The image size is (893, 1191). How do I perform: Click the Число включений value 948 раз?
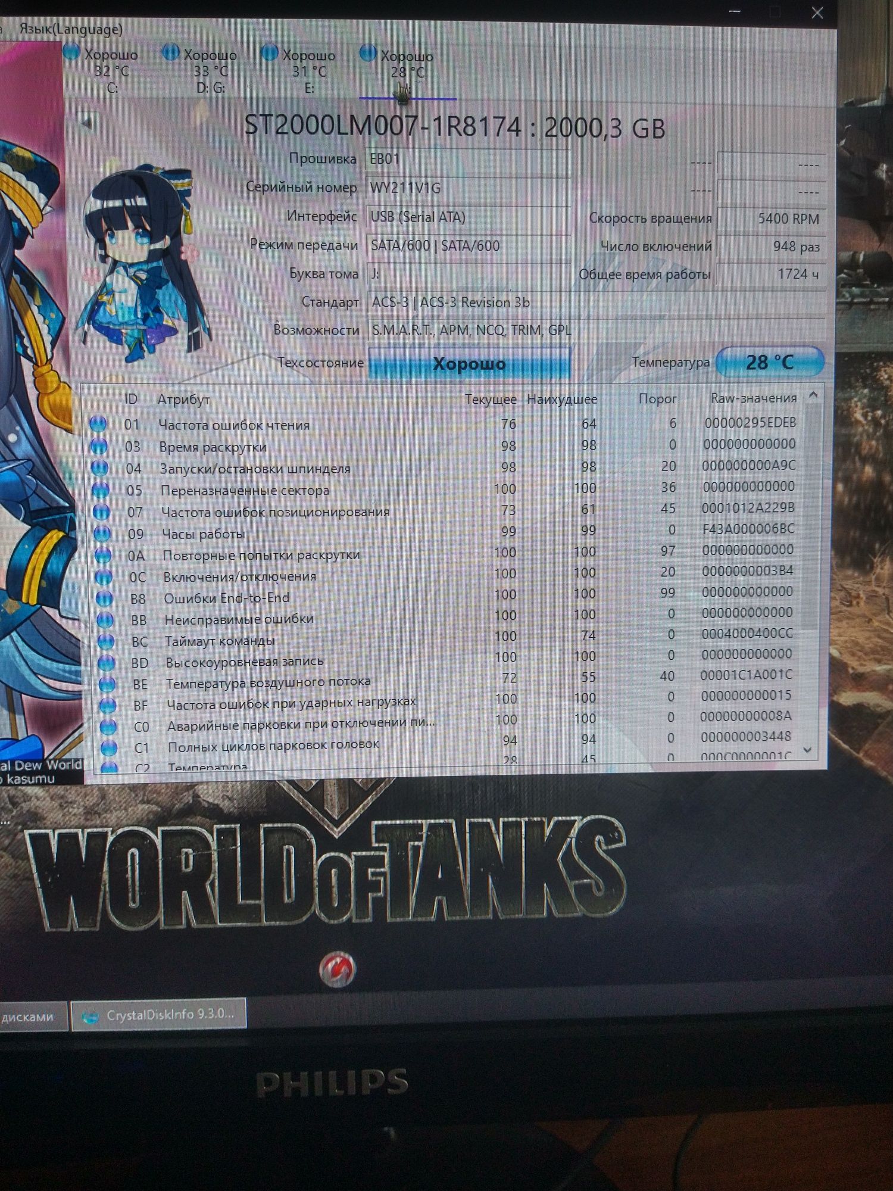coord(771,247)
